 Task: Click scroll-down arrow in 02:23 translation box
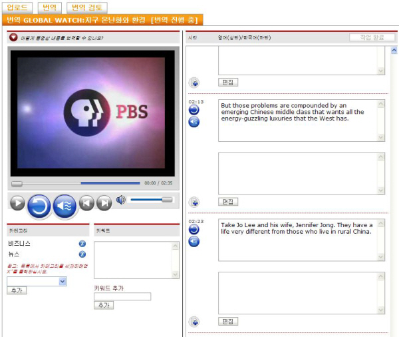tap(381, 310)
